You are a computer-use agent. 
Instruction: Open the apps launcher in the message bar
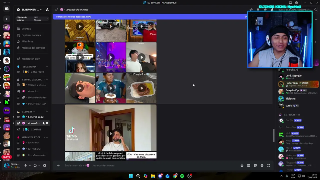(269, 165)
